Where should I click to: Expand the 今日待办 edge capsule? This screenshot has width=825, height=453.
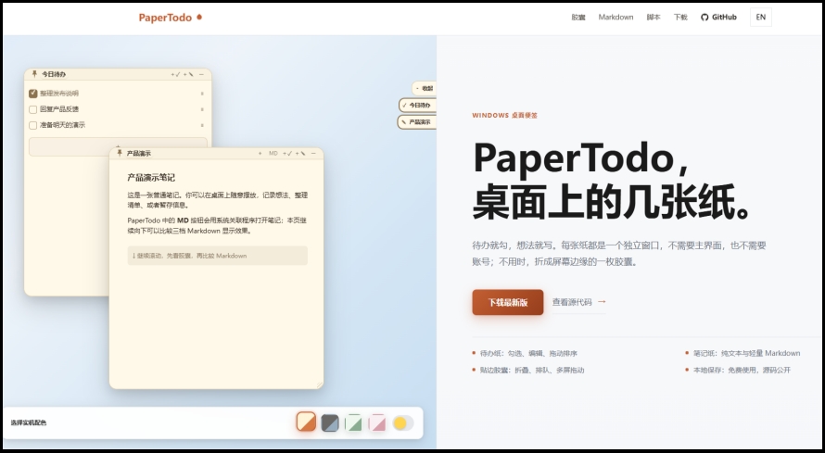(418, 105)
